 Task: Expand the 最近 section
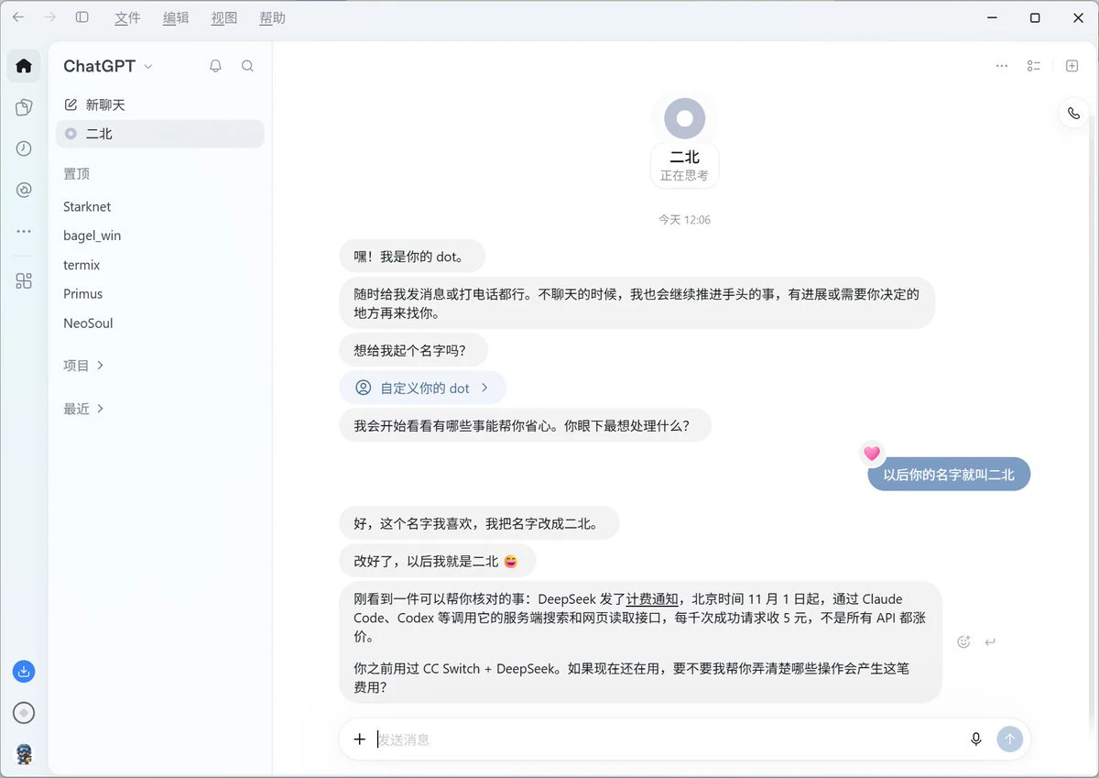[x=83, y=409]
